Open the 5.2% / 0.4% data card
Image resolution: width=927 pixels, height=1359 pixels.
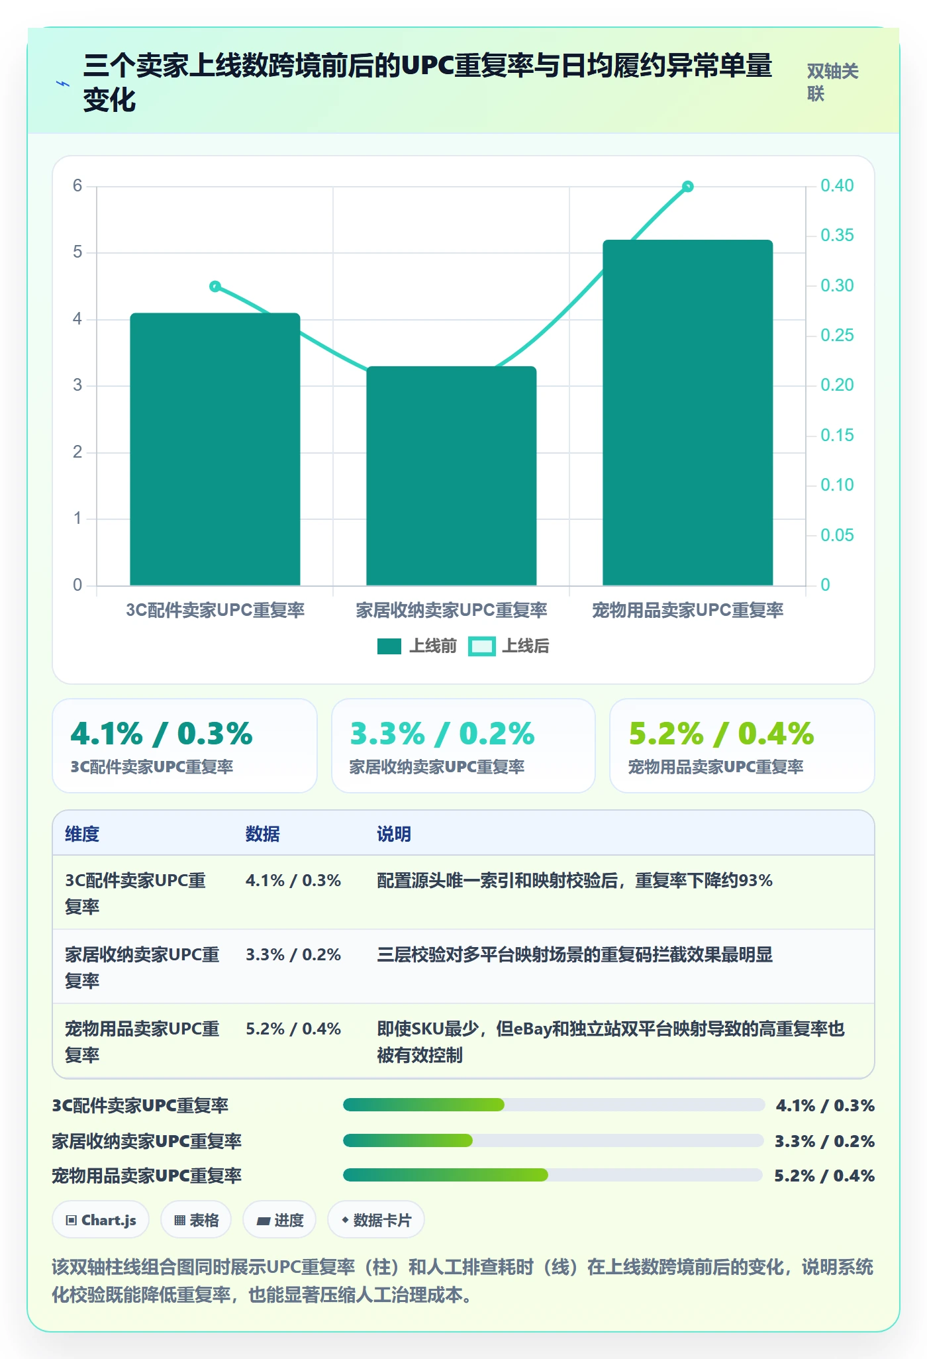pyautogui.click(x=742, y=746)
